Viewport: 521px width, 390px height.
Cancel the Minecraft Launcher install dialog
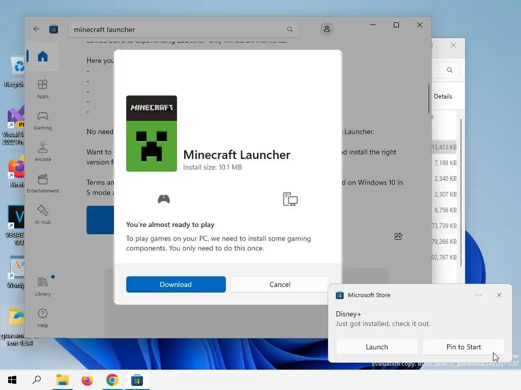coord(279,284)
